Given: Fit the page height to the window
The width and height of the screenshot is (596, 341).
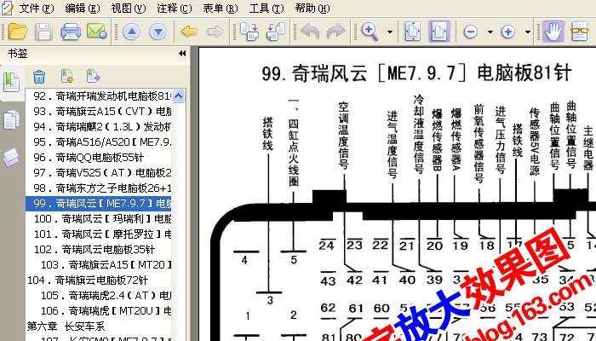Looking at the screenshot, I should pos(413,32).
